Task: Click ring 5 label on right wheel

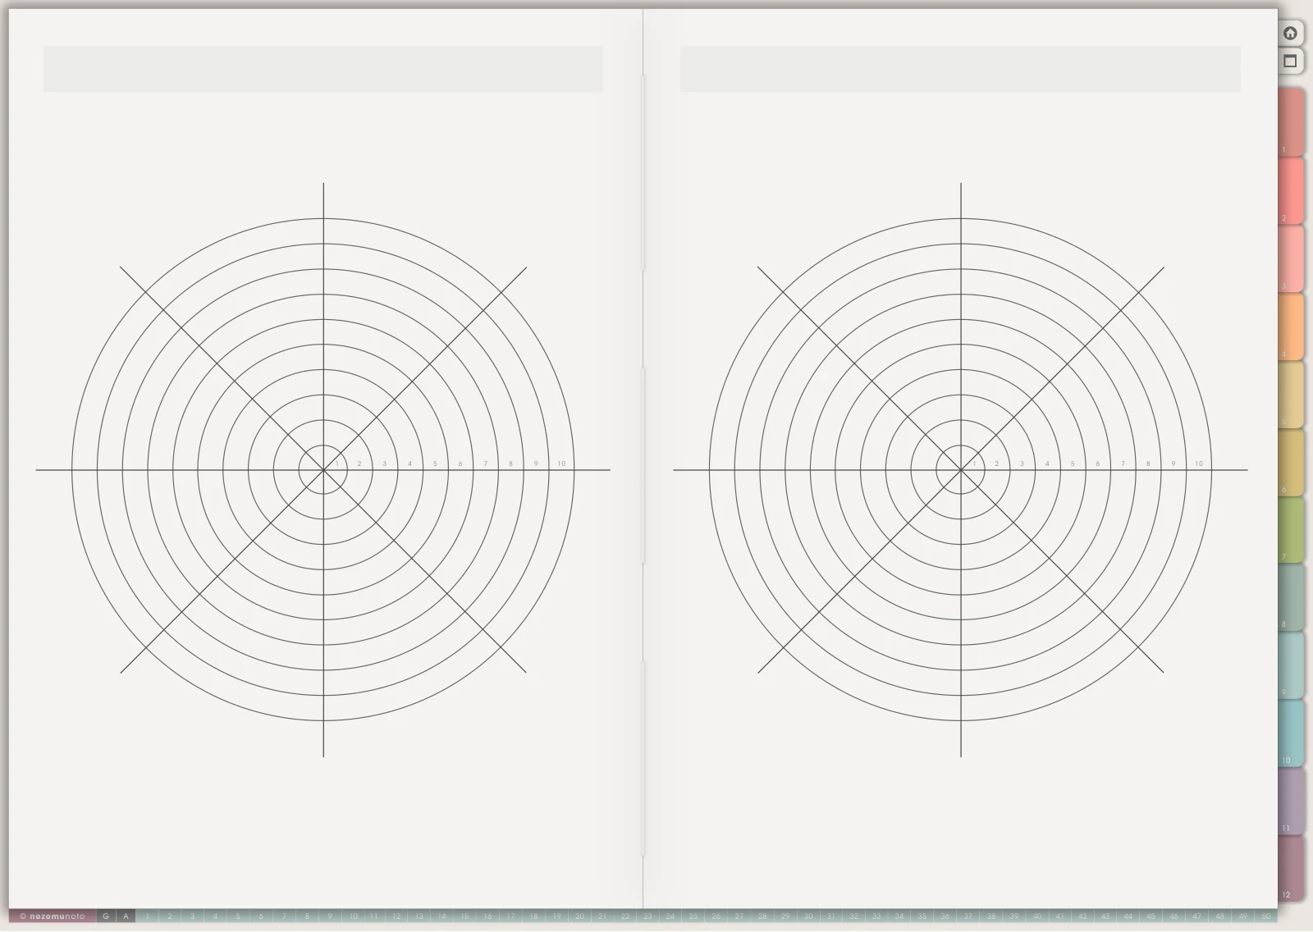Action: tap(1072, 464)
